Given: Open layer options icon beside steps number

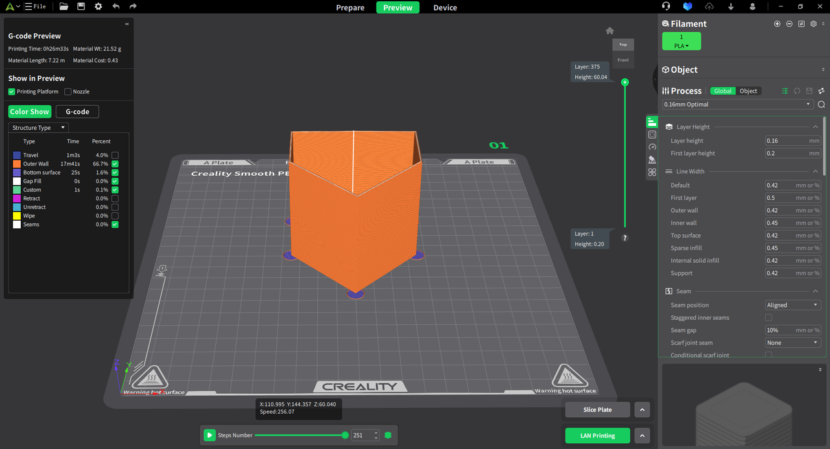Looking at the screenshot, I should click(388, 435).
